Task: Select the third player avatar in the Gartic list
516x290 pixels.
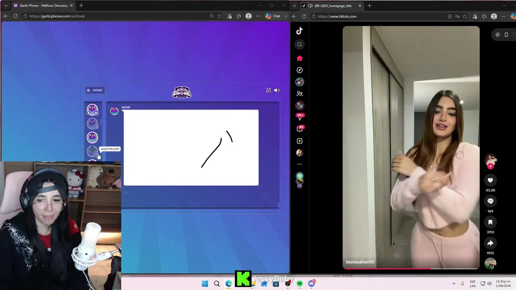Action: coord(92,137)
